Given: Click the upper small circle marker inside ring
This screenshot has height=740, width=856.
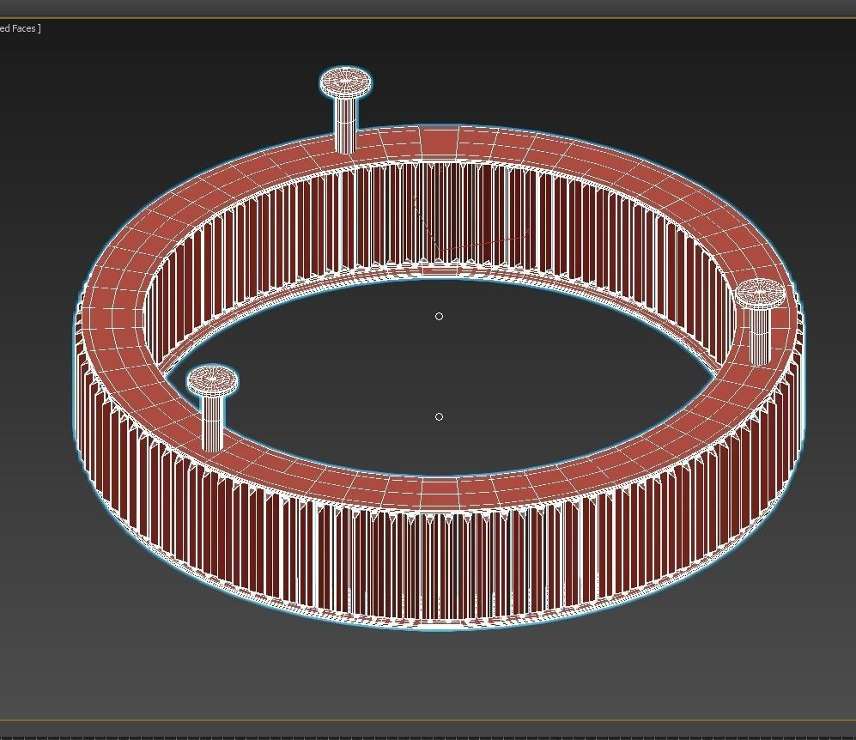Looking at the screenshot, I should pos(439,317).
